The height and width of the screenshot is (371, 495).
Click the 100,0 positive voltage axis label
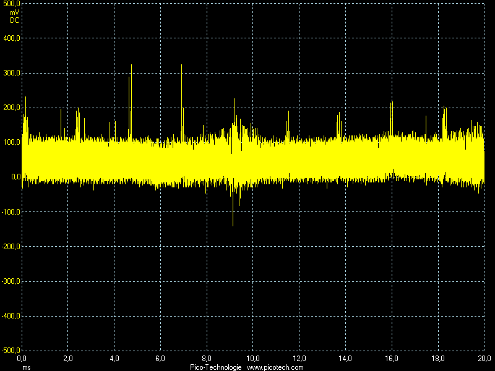point(11,142)
